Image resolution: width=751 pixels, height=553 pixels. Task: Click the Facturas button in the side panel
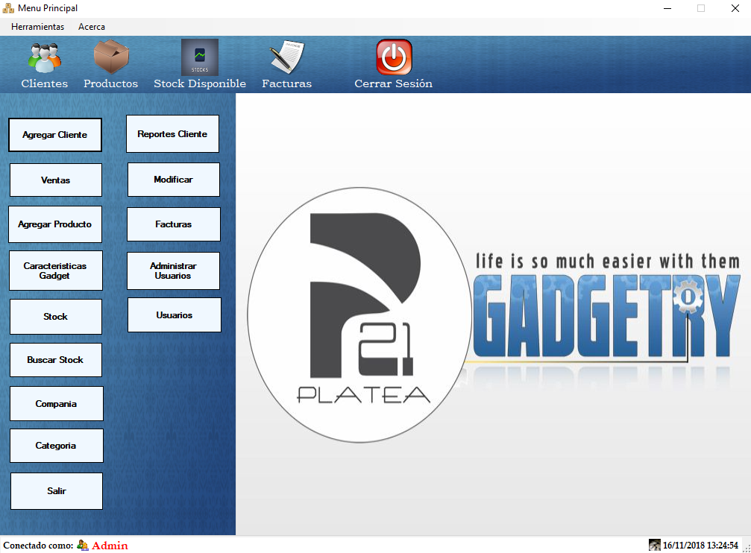click(x=173, y=224)
